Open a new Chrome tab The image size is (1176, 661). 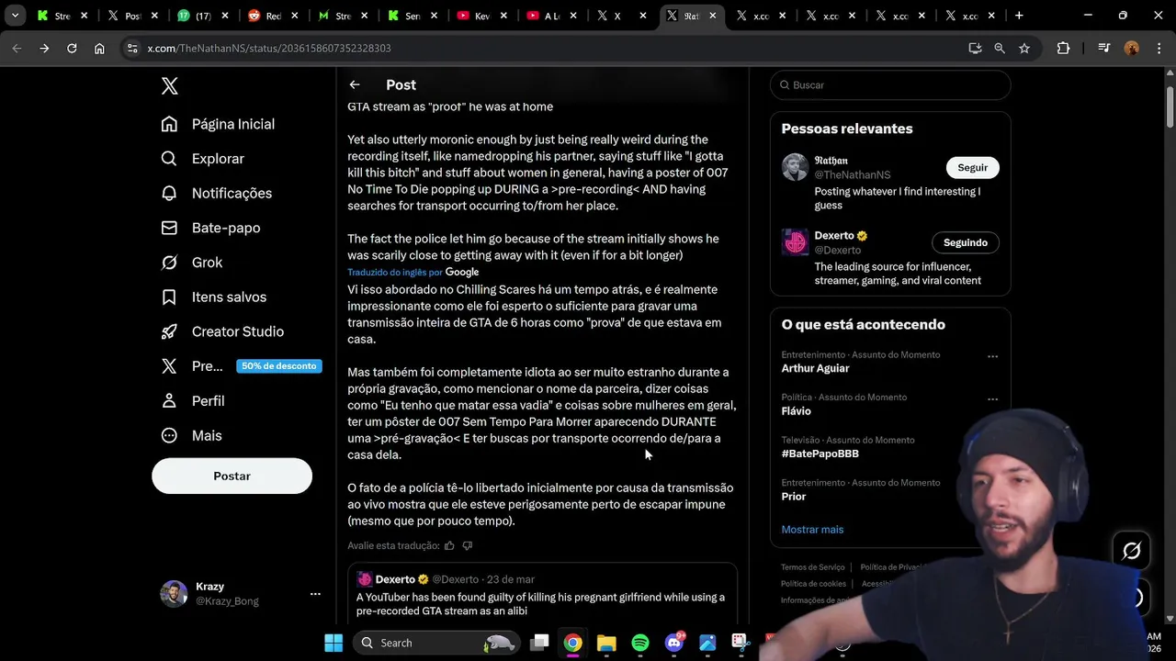1019,16
